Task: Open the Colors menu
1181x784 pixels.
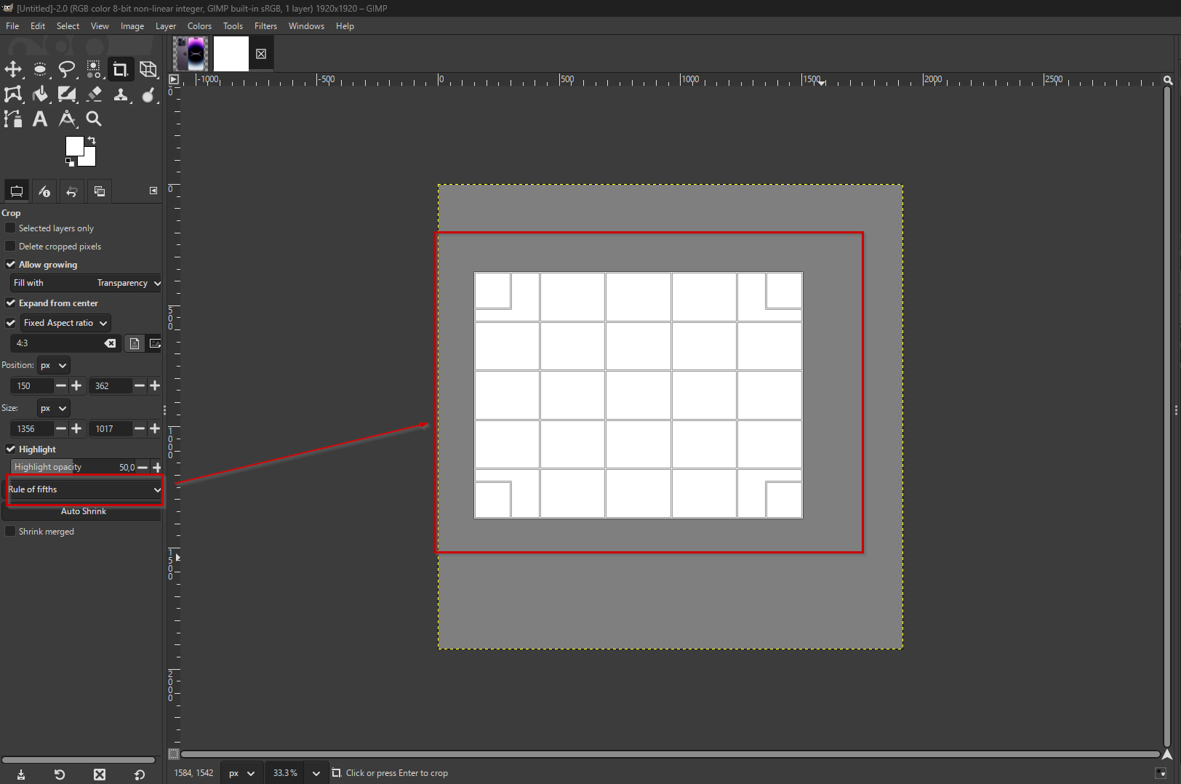Action: pos(199,26)
